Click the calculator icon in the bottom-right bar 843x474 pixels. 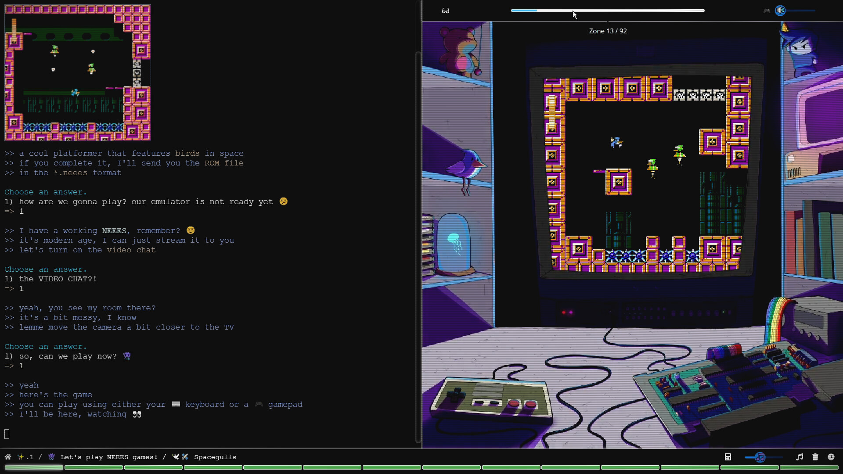point(728,457)
